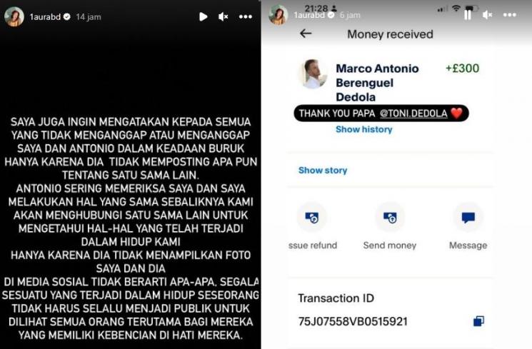
Task: Go back from Money received screen
Action: click(x=306, y=34)
